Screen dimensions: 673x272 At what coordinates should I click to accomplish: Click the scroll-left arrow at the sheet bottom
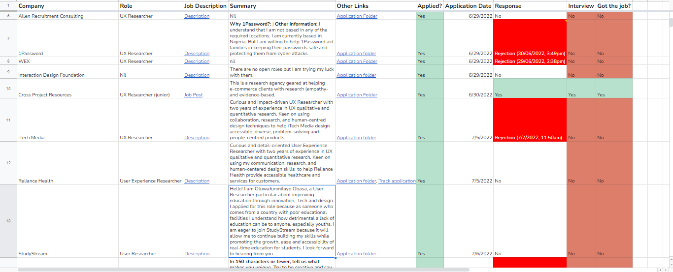660,270
